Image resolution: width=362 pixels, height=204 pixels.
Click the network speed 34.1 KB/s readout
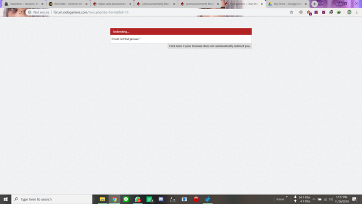pos(304,197)
